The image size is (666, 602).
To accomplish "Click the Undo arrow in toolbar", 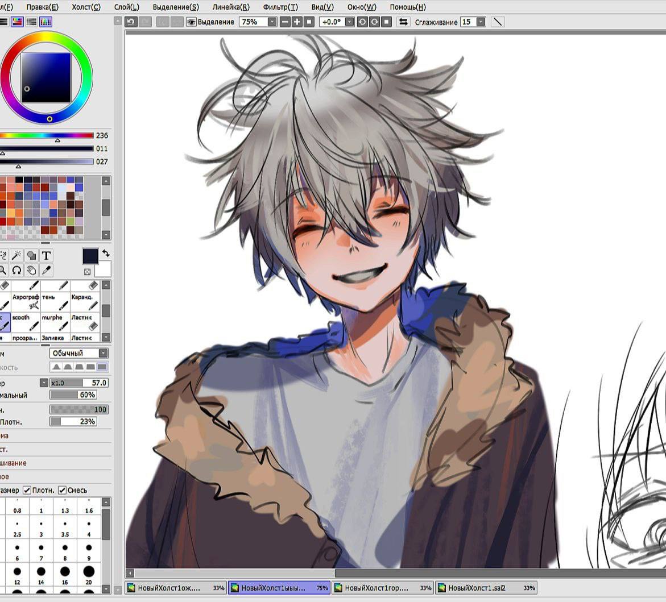I will pos(131,22).
